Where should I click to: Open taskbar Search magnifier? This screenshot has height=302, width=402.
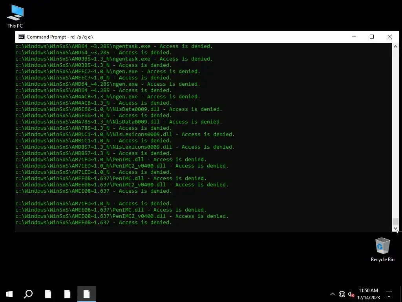click(x=28, y=294)
